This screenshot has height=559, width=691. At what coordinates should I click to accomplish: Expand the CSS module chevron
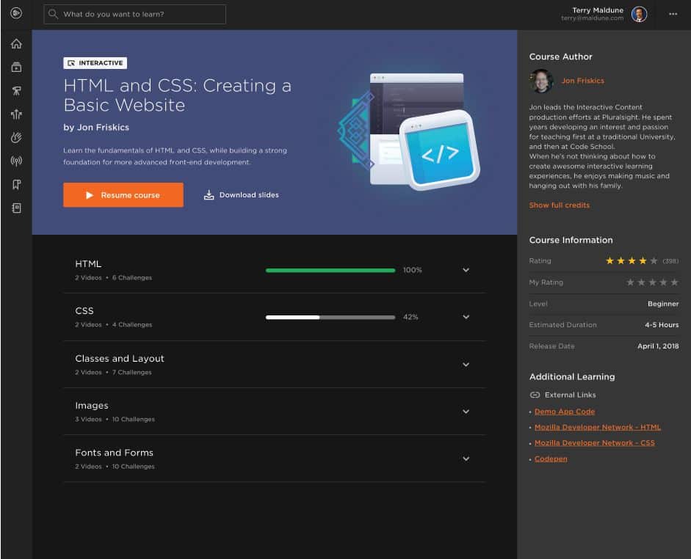(466, 317)
